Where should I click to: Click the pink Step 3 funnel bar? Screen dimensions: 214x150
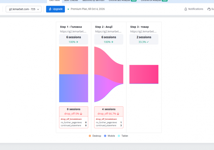coord(144,74)
